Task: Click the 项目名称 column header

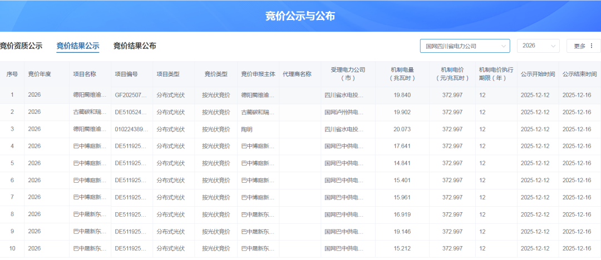Action: pyautogui.click(x=85, y=74)
